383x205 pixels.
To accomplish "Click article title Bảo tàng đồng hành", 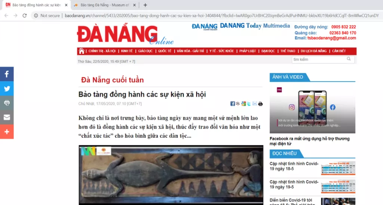I will click(x=142, y=94).
